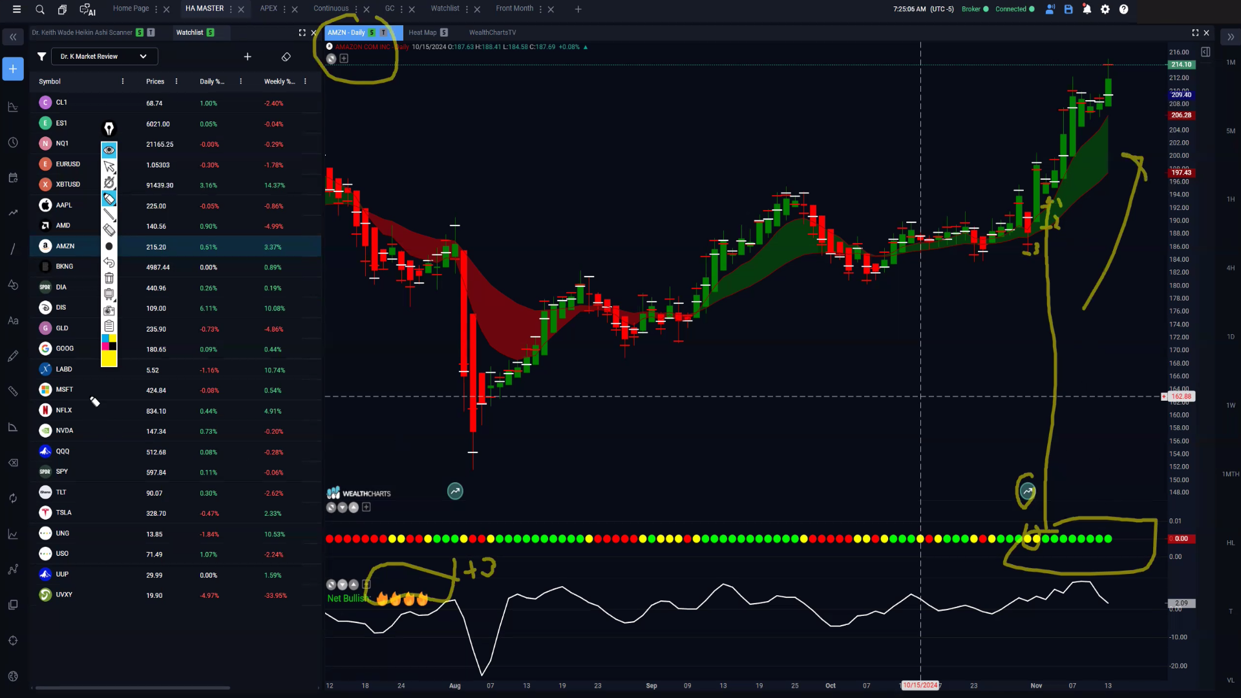This screenshot has height=698, width=1241.
Task: Select the arrow cursor pointer tool
Action: [x=109, y=166]
